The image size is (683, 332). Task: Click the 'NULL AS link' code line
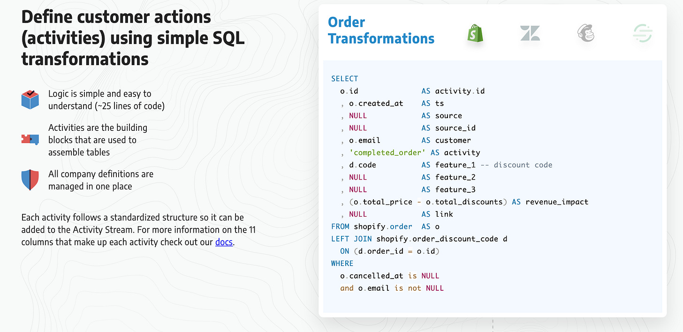[397, 214]
